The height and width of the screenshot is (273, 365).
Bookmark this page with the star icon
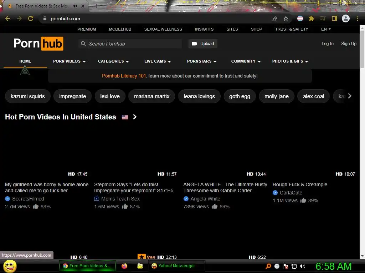[286, 18]
